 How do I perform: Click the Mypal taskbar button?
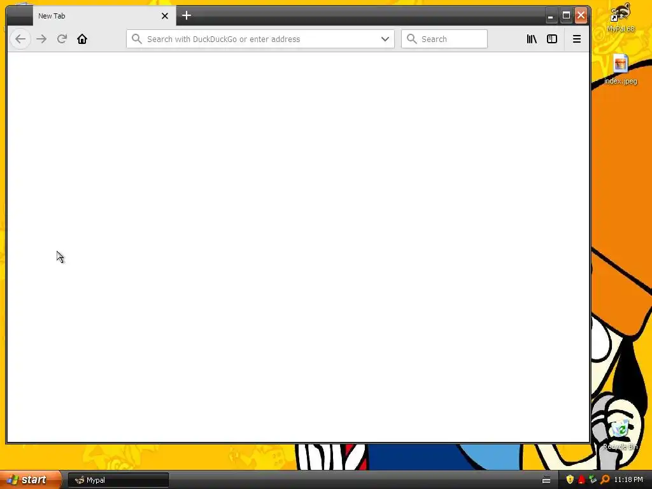tap(118, 480)
